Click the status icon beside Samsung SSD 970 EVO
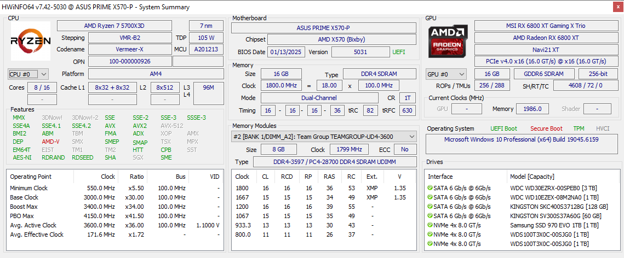Viewport: 624px width, 258px height. [x=430, y=225]
